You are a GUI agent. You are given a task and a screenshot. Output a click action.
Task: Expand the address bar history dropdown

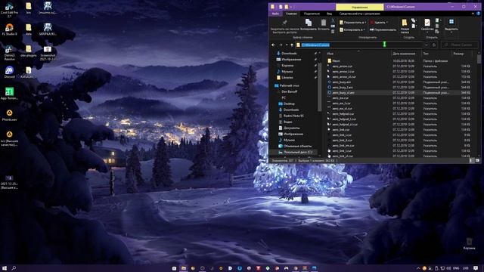coord(427,45)
